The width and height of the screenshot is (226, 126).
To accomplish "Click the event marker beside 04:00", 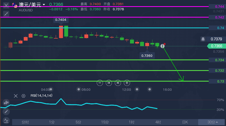I will (51, 89).
